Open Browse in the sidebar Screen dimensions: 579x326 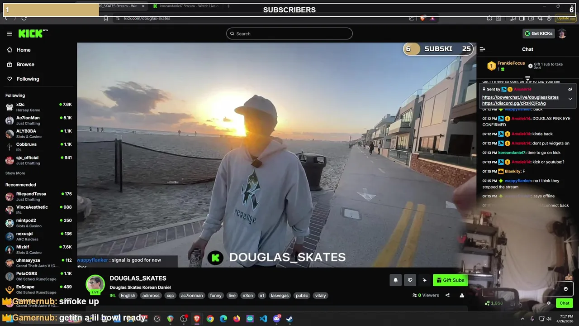[38, 64]
